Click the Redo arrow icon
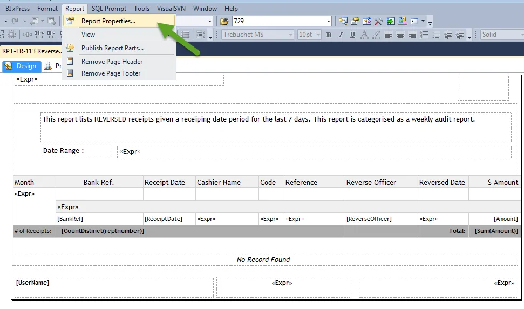The height and width of the screenshot is (309, 524). click(15, 21)
